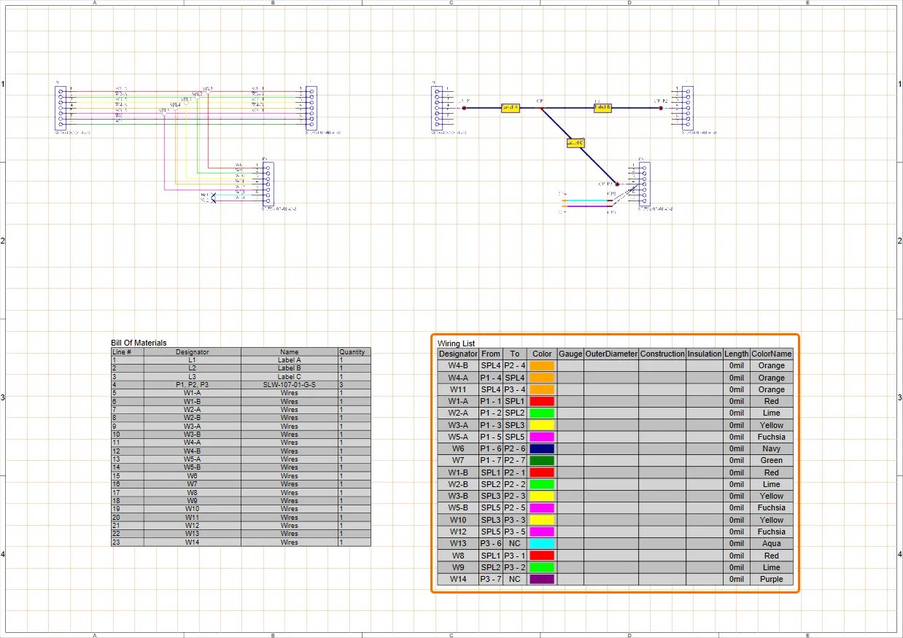Click the Name header in Bill Of Materials
The width and height of the screenshot is (903, 638).
point(290,352)
